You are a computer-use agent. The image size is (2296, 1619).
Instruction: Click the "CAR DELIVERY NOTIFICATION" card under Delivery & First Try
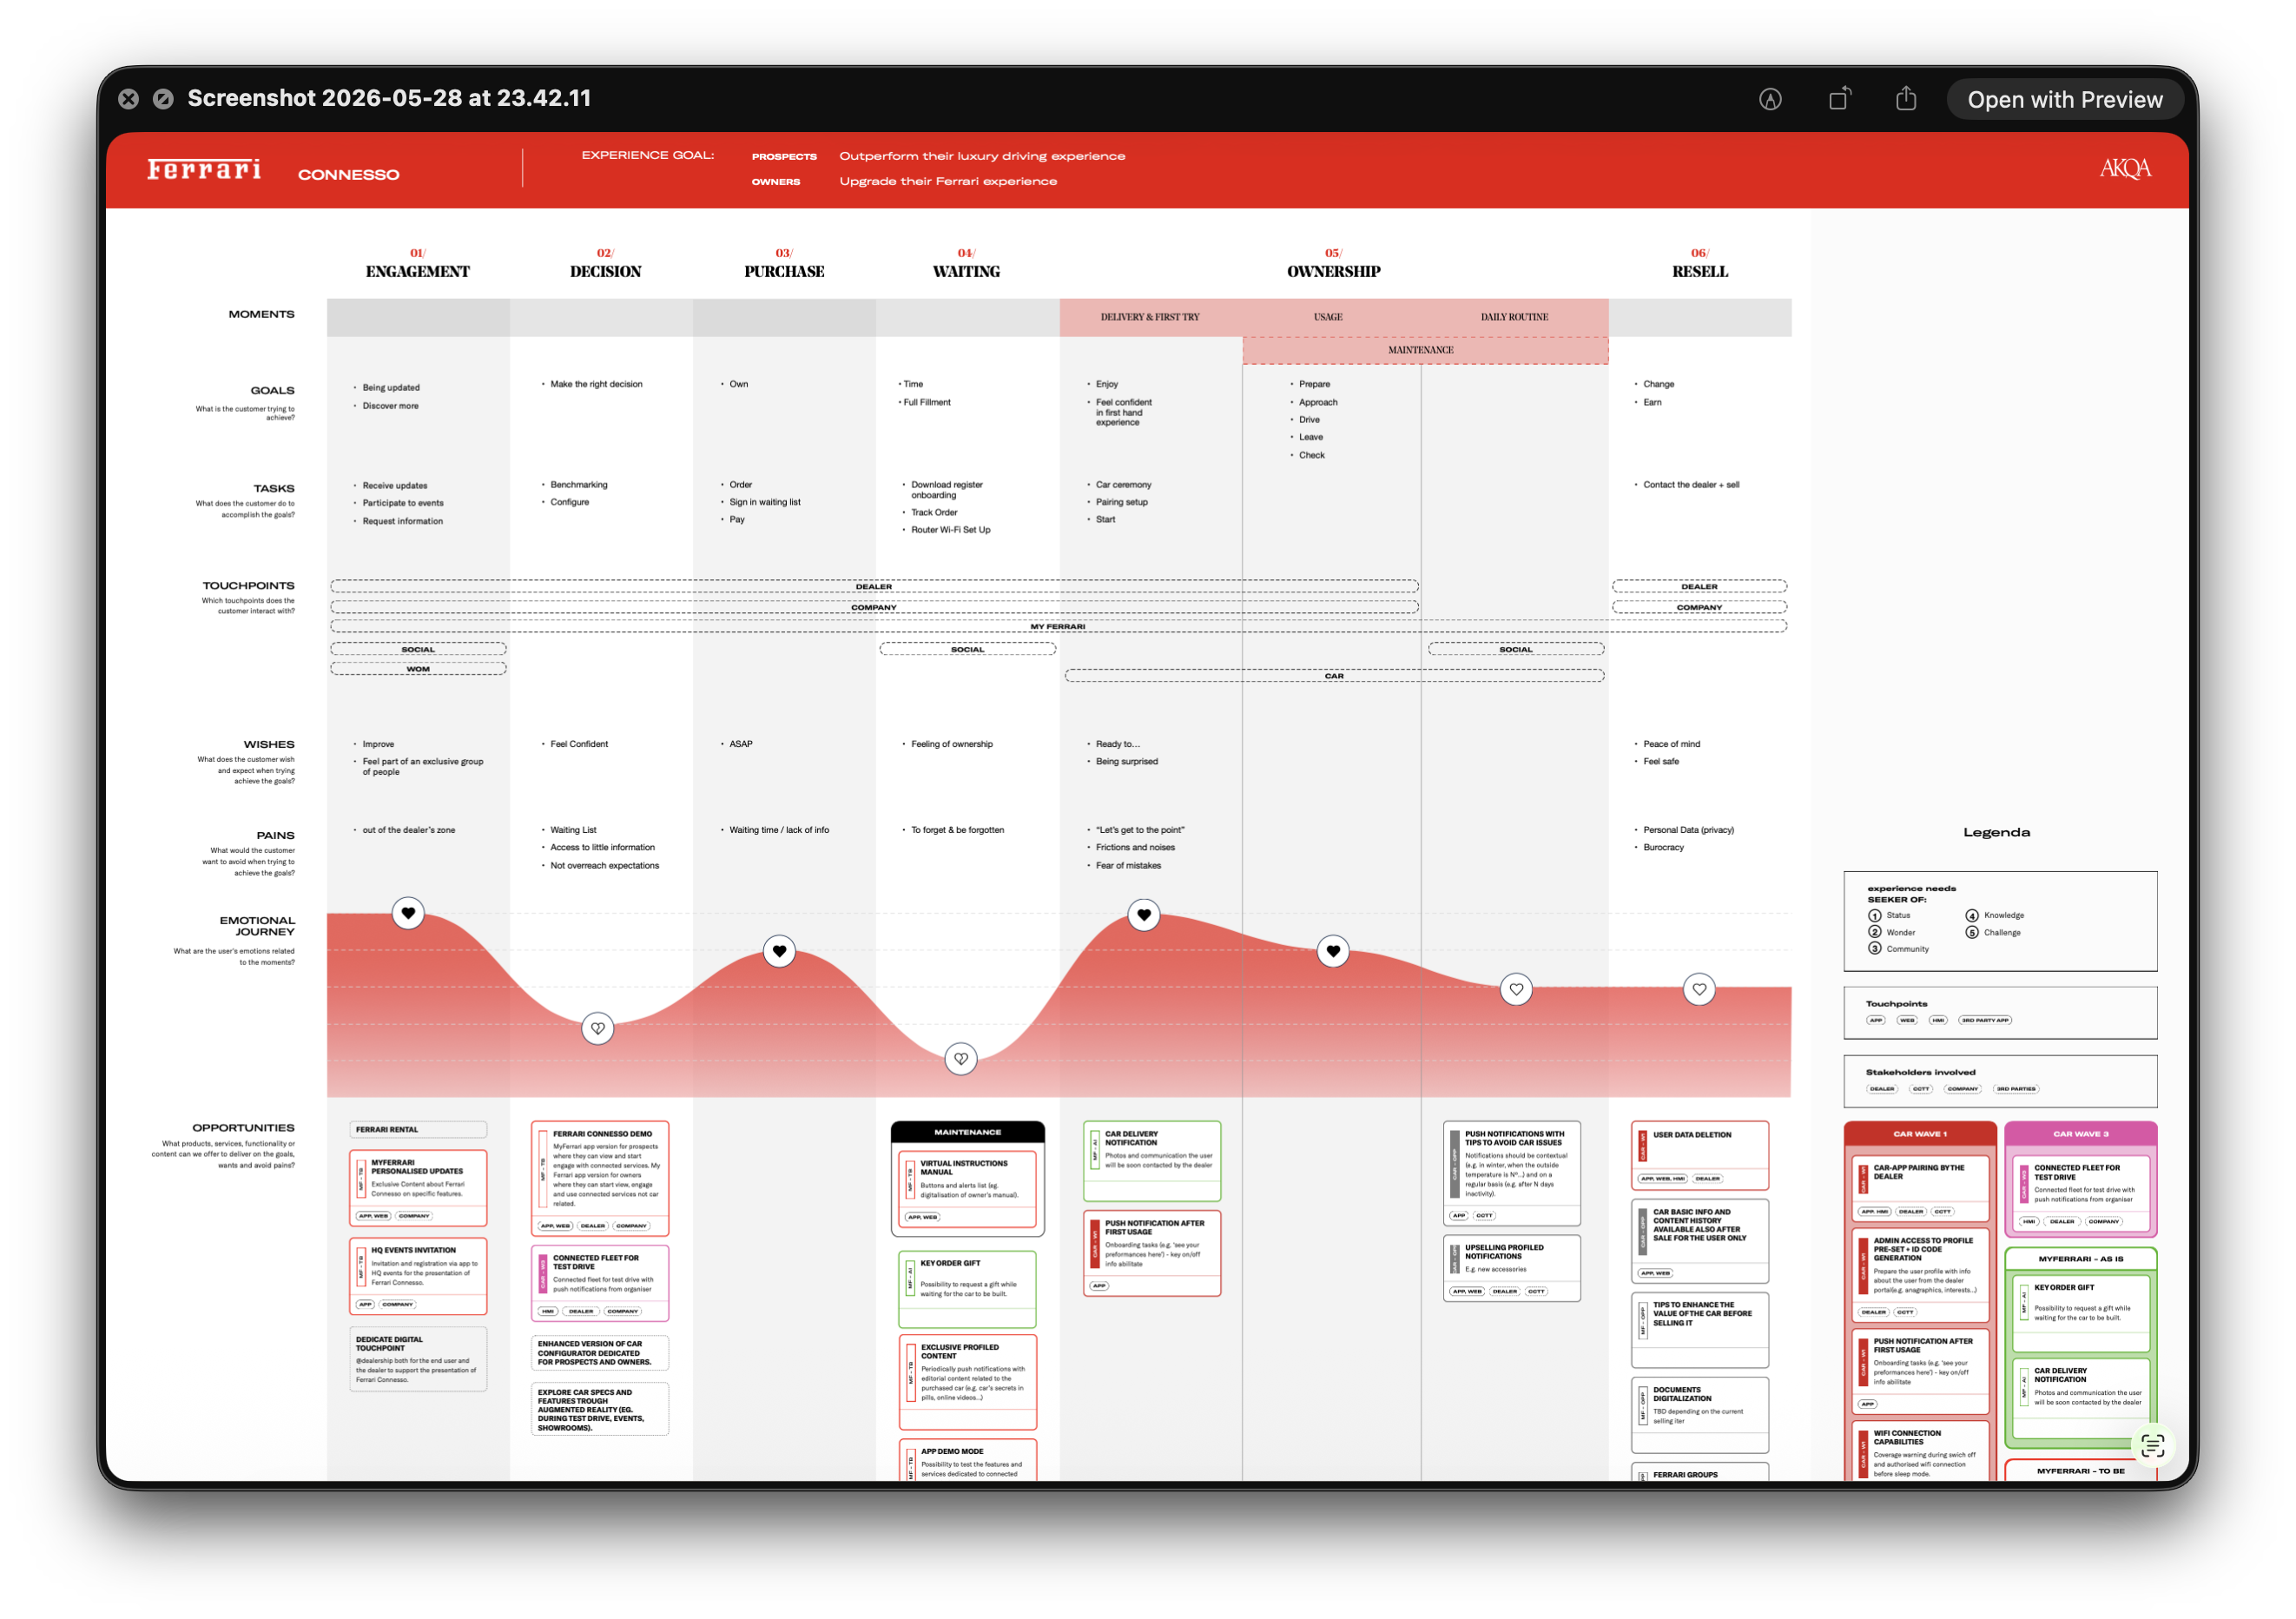click(1152, 1161)
